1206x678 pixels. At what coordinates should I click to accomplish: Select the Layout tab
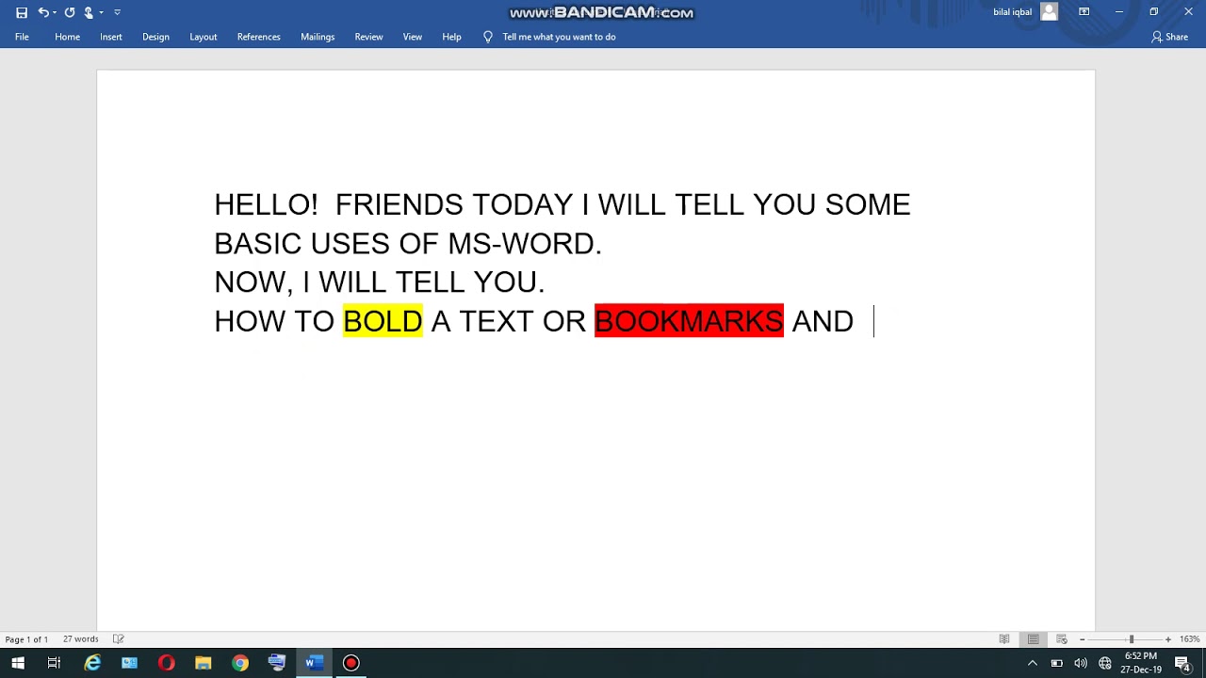tap(203, 37)
